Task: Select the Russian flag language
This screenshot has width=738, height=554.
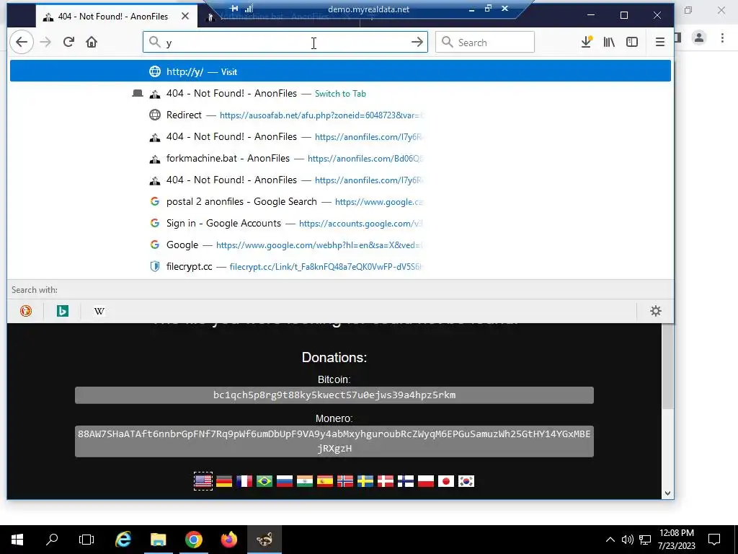Action: tap(285, 481)
